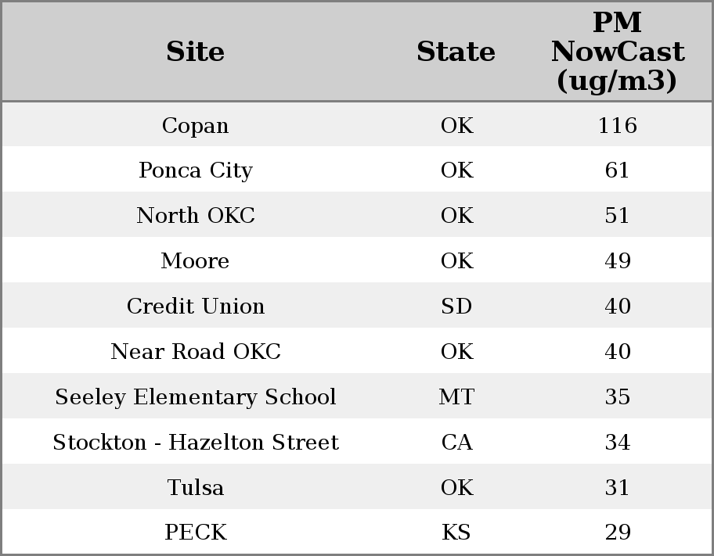
Task: Click the 116 PM value for Copan
Action: click(x=617, y=126)
